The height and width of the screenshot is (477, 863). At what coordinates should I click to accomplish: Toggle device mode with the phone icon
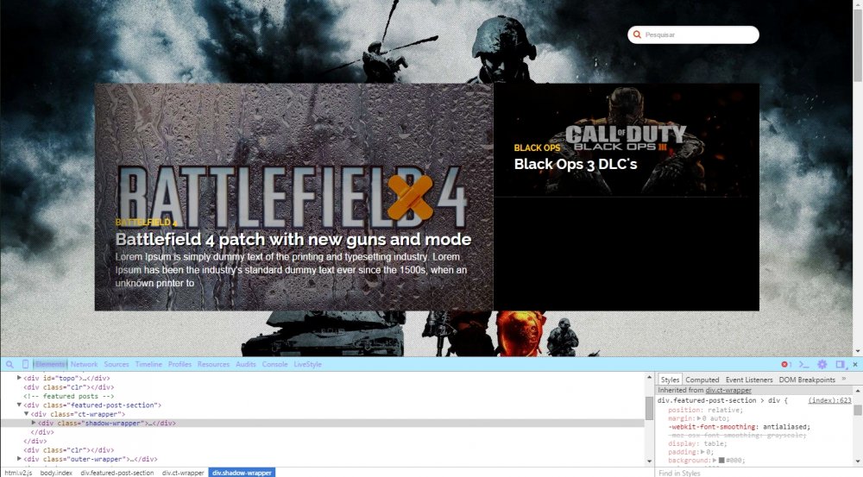[25, 365]
